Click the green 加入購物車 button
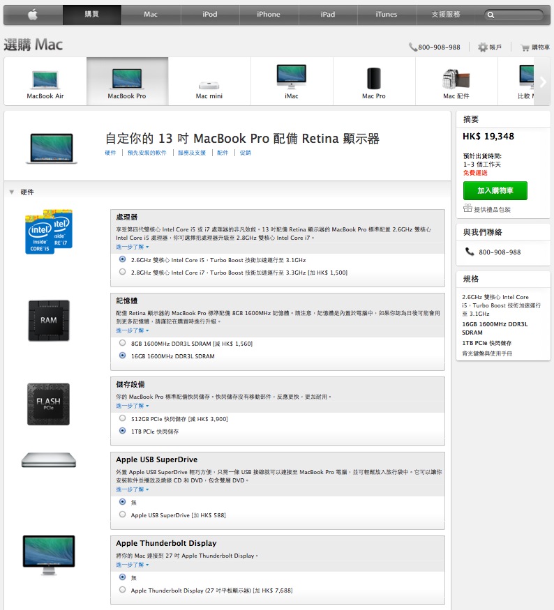554x610 pixels. [x=495, y=190]
